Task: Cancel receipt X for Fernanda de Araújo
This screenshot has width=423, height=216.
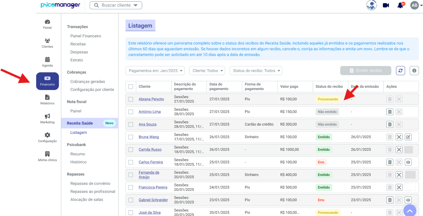Action: click(399, 175)
